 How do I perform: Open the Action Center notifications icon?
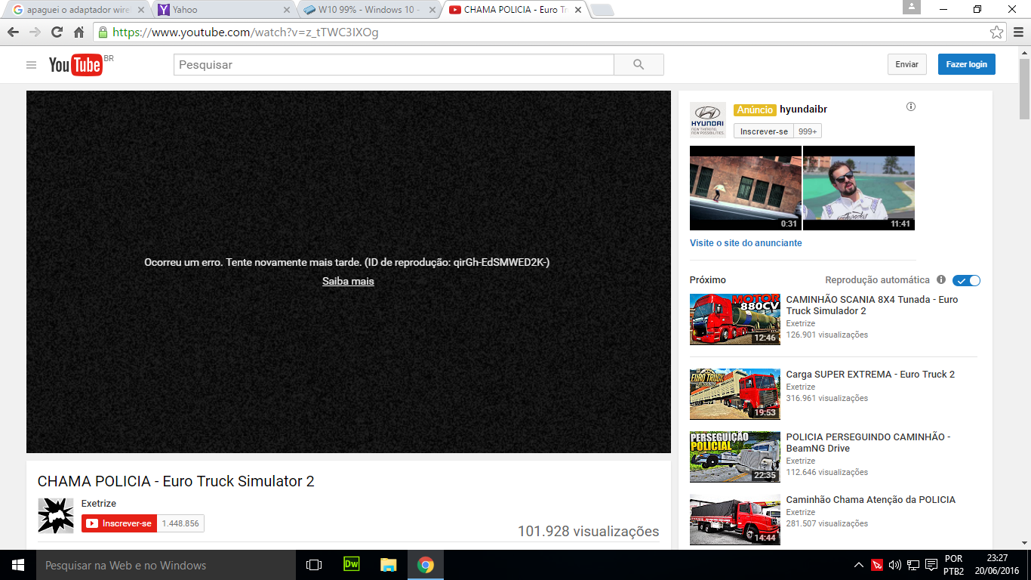coord(931,565)
